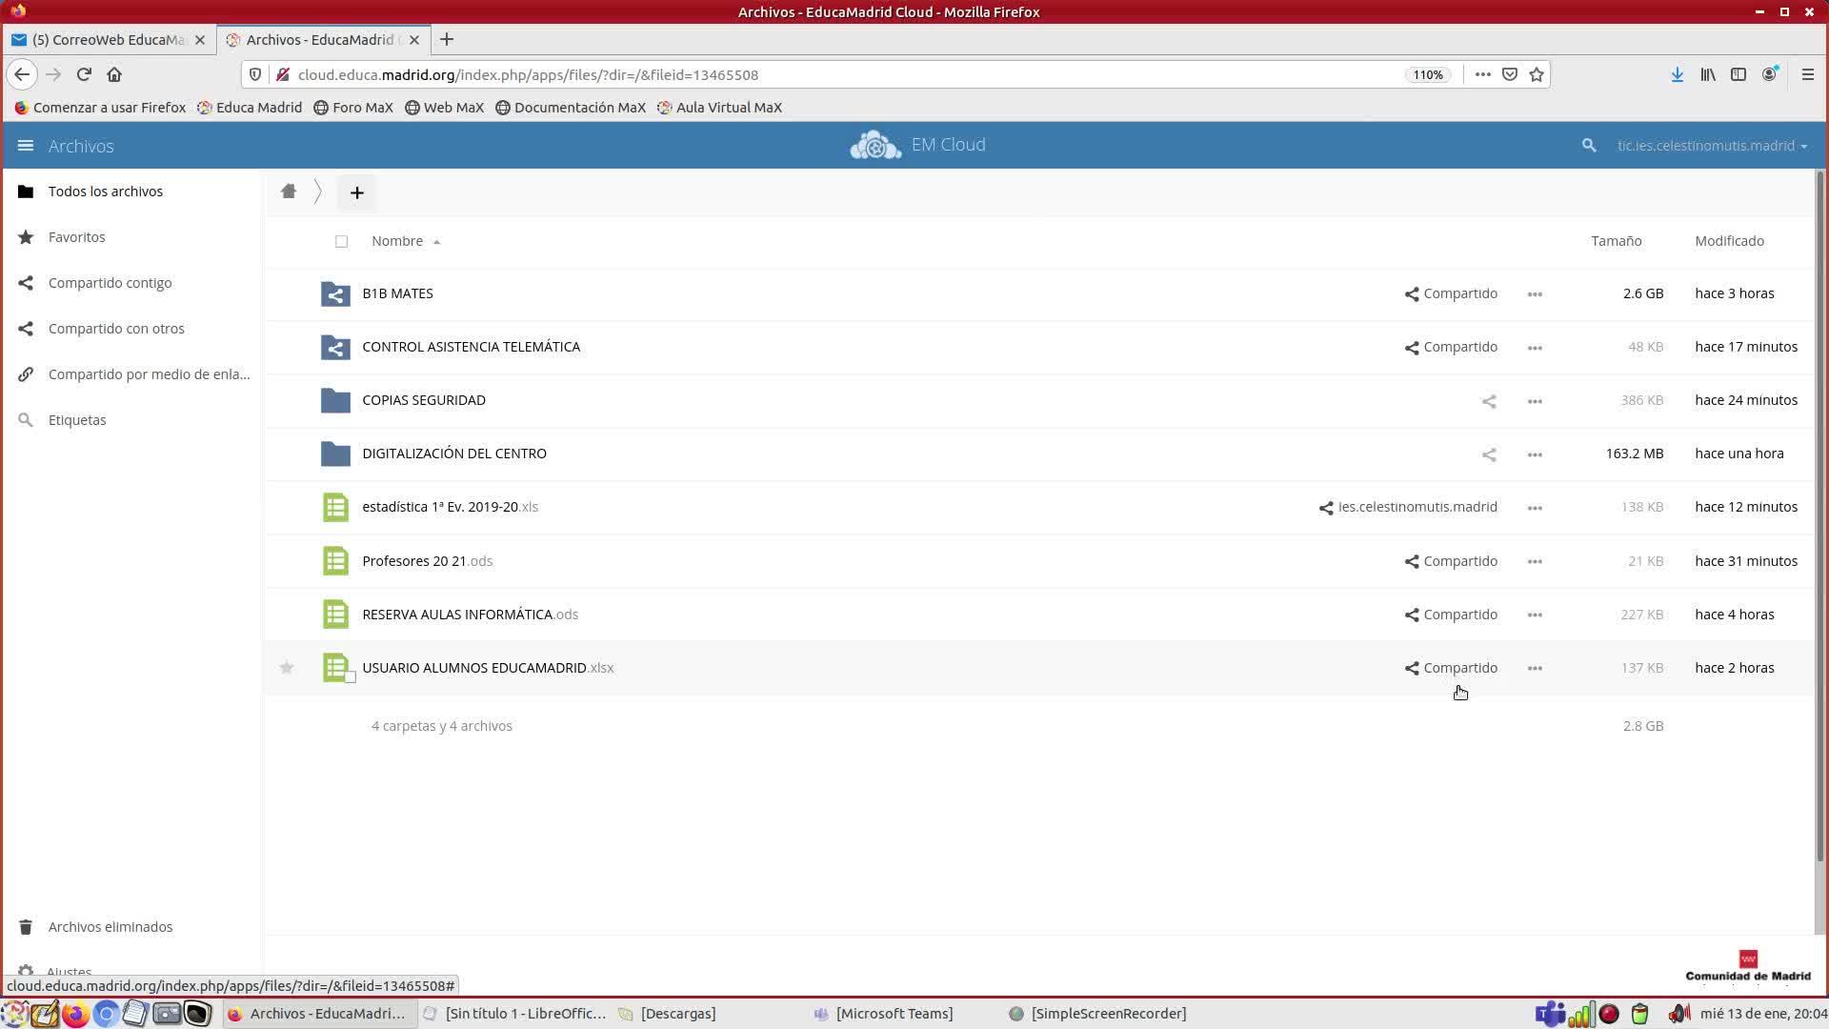Click the Firefox bookmark star in address bar

[x=1536, y=74]
